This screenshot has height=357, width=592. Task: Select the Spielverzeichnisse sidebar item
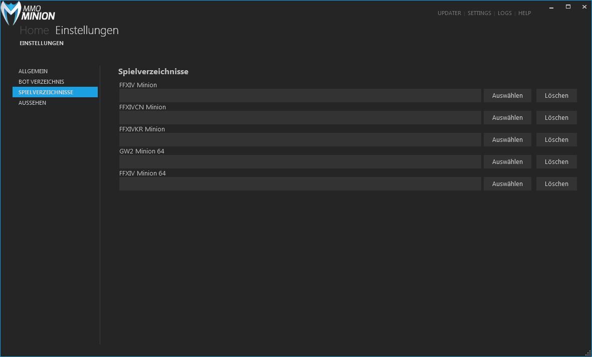46,92
